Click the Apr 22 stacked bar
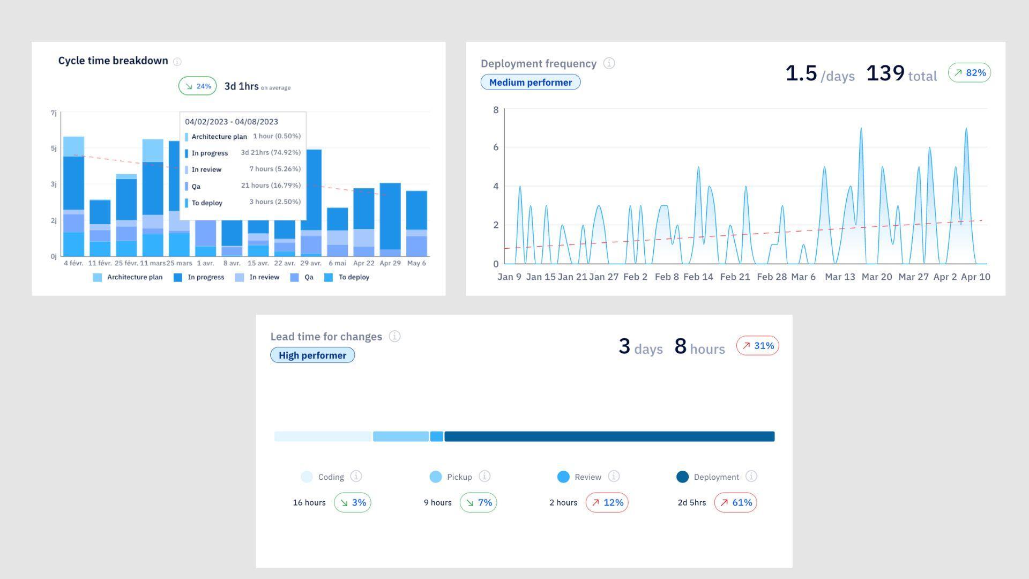This screenshot has width=1029, height=579. (364, 222)
